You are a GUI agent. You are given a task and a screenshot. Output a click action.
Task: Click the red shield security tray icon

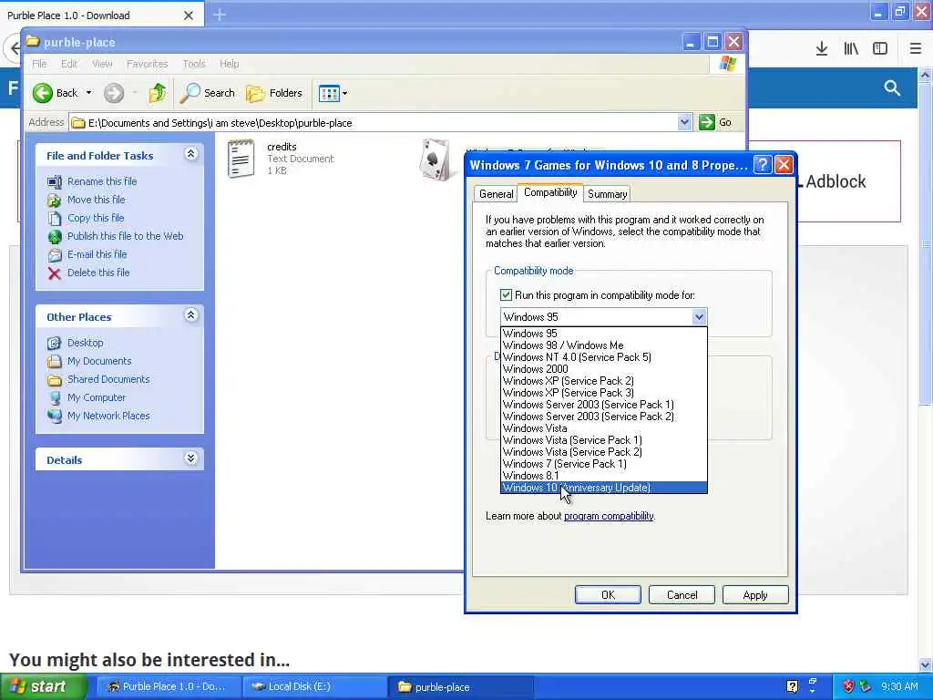pyautogui.click(x=848, y=686)
